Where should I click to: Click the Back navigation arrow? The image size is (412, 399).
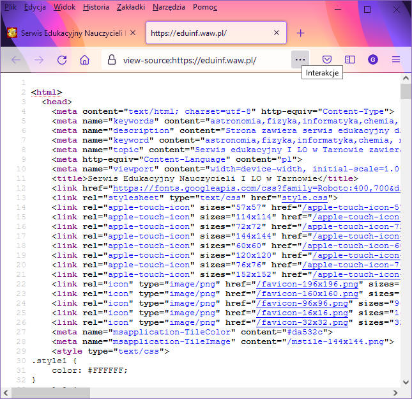pyautogui.click(x=16, y=59)
